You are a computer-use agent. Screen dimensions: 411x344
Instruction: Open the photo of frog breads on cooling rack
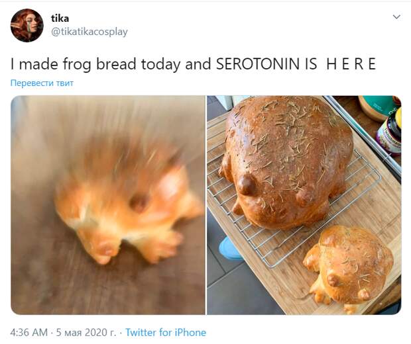[x=304, y=205]
